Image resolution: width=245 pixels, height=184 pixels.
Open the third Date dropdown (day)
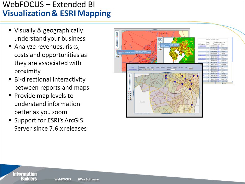[152, 70]
